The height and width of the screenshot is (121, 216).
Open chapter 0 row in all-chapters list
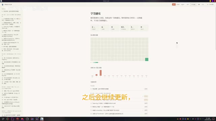pyautogui.click(x=119, y=89)
